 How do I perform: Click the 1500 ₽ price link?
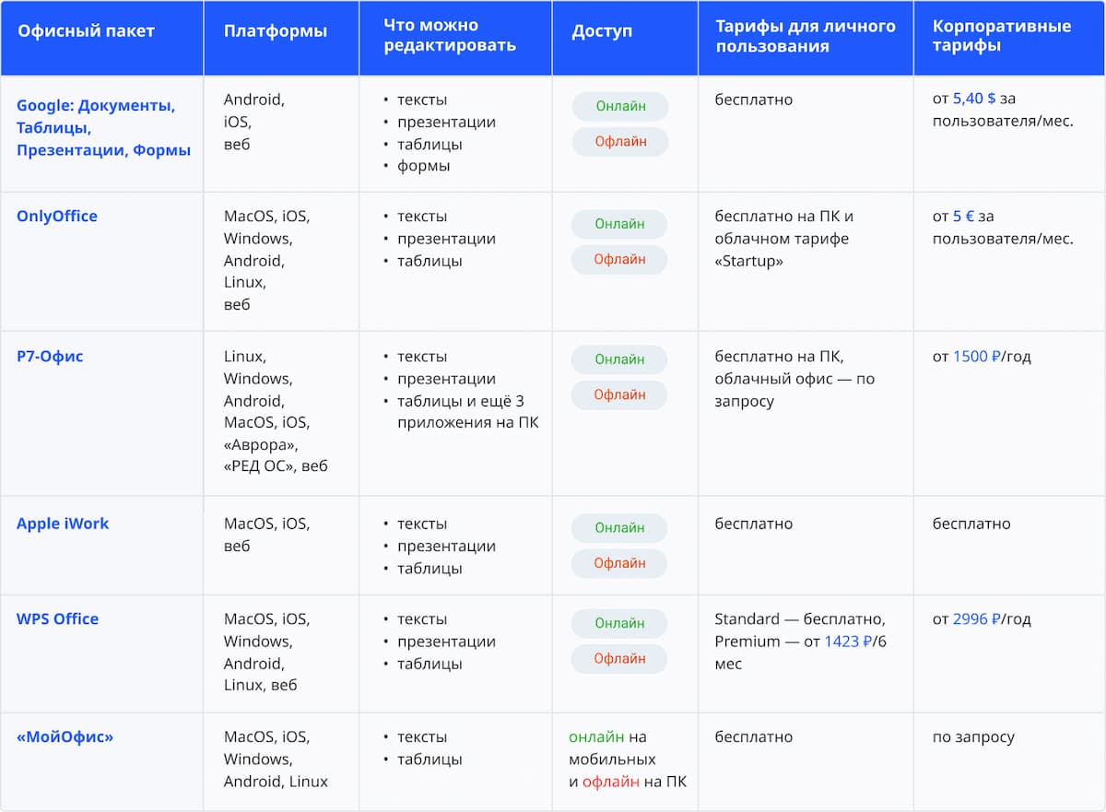point(977,357)
